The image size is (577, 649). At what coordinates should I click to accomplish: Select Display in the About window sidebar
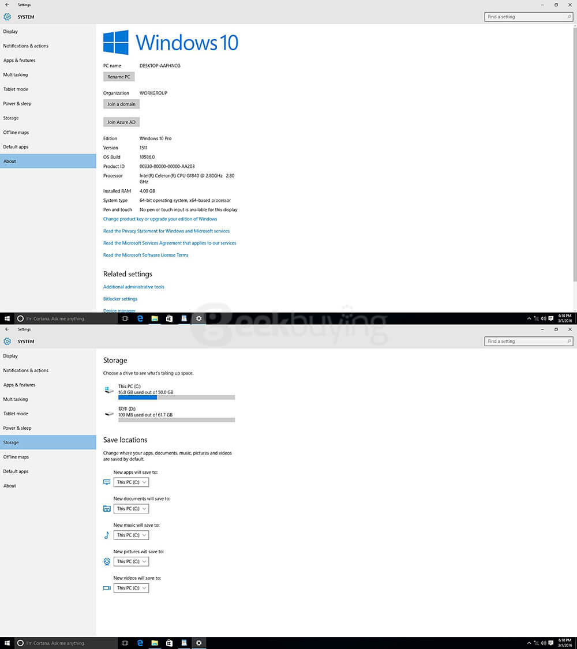point(48,32)
